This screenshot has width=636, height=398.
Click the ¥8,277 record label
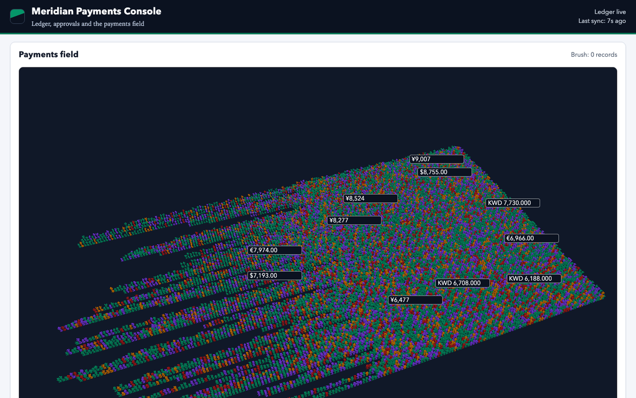tap(355, 220)
